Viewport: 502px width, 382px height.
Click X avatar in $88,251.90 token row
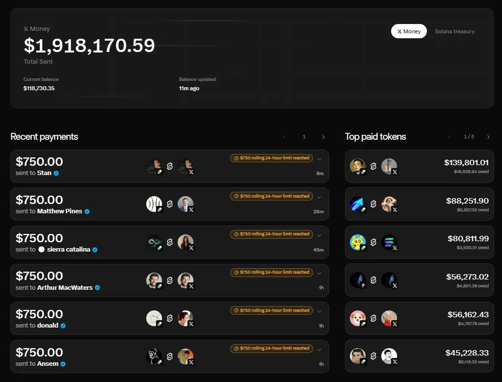click(389, 204)
